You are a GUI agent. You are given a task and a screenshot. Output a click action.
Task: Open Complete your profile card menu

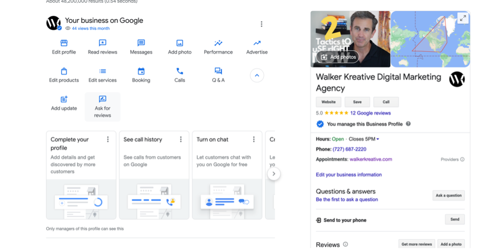click(x=108, y=140)
